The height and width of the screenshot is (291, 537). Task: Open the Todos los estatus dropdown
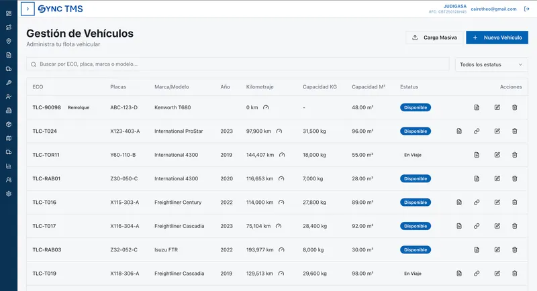pyautogui.click(x=491, y=64)
